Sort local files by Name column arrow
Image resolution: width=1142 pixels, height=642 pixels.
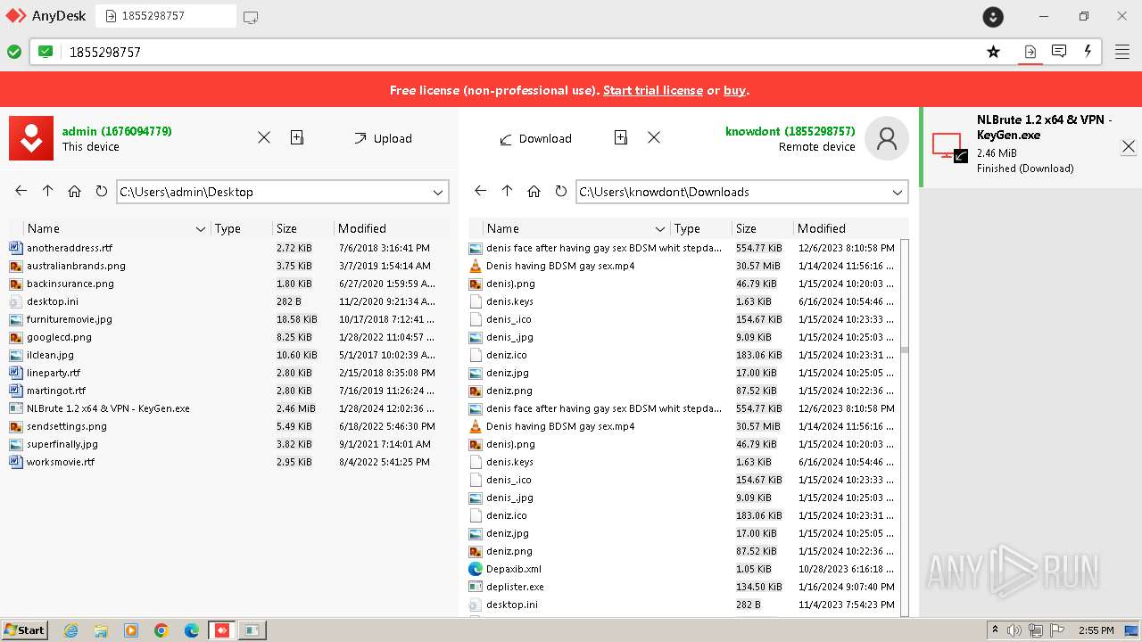201,229
